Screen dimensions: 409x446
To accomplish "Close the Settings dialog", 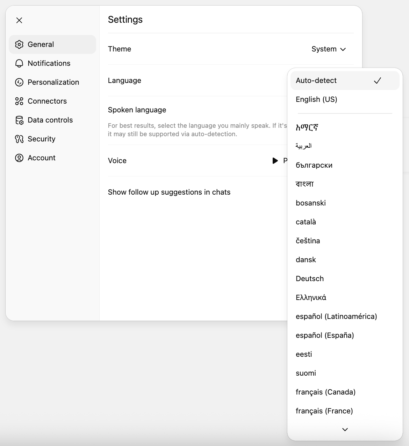I will tap(19, 20).
